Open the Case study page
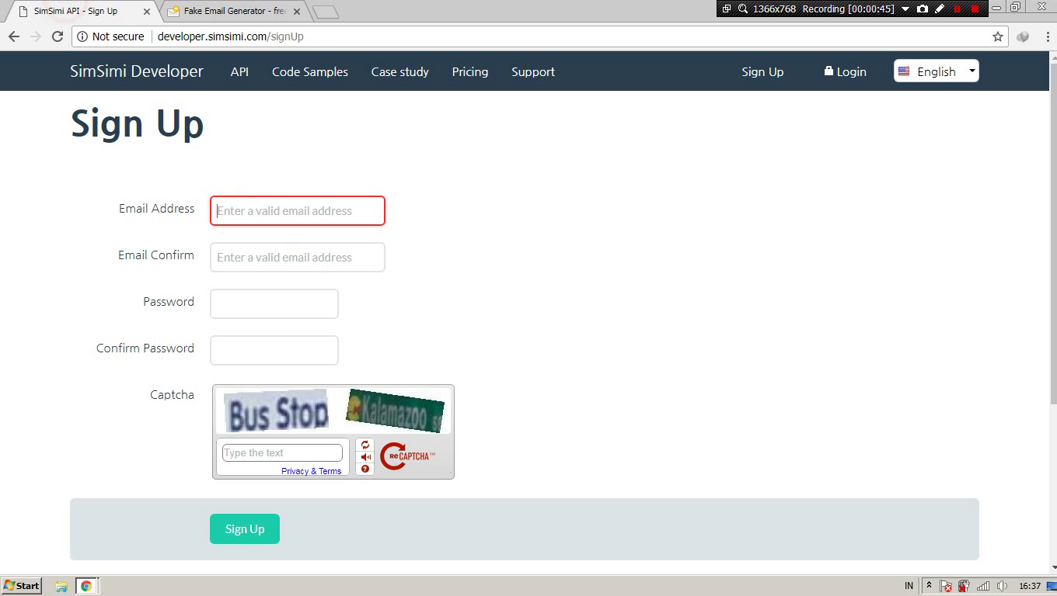 click(x=400, y=71)
